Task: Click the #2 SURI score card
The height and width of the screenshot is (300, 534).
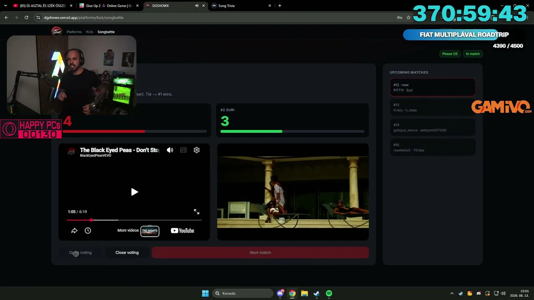Action: point(292,120)
